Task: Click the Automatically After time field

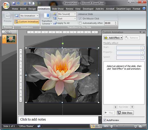Action: 109,23
